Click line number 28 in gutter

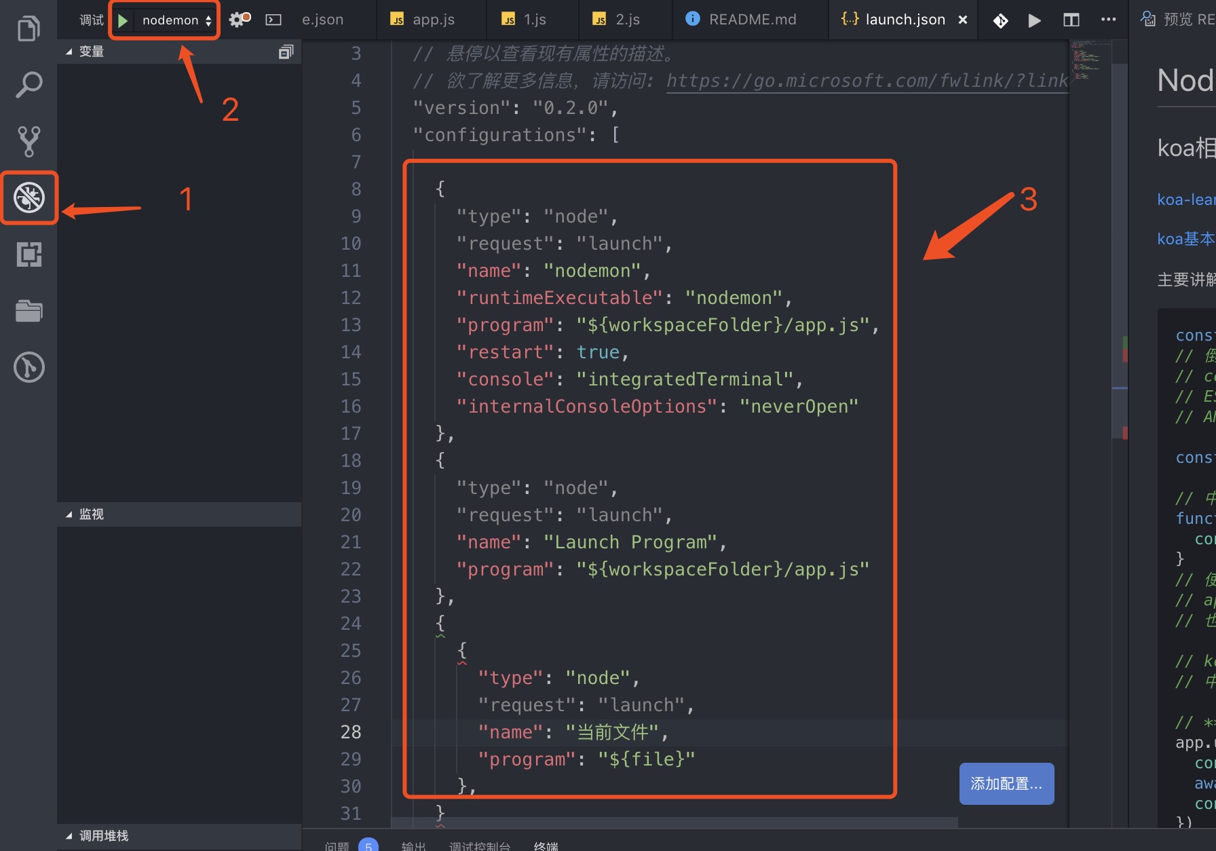[x=351, y=732]
